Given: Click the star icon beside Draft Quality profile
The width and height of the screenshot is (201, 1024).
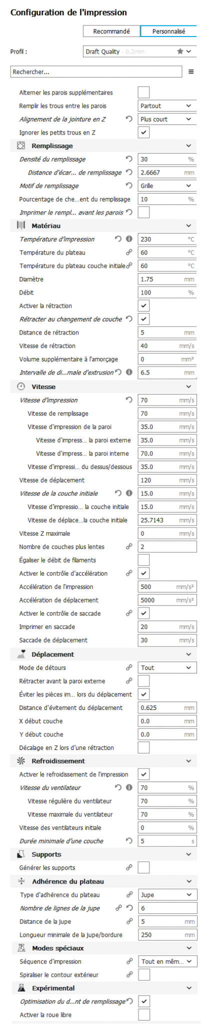Looking at the screenshot, I should click(x=180, y=51).
